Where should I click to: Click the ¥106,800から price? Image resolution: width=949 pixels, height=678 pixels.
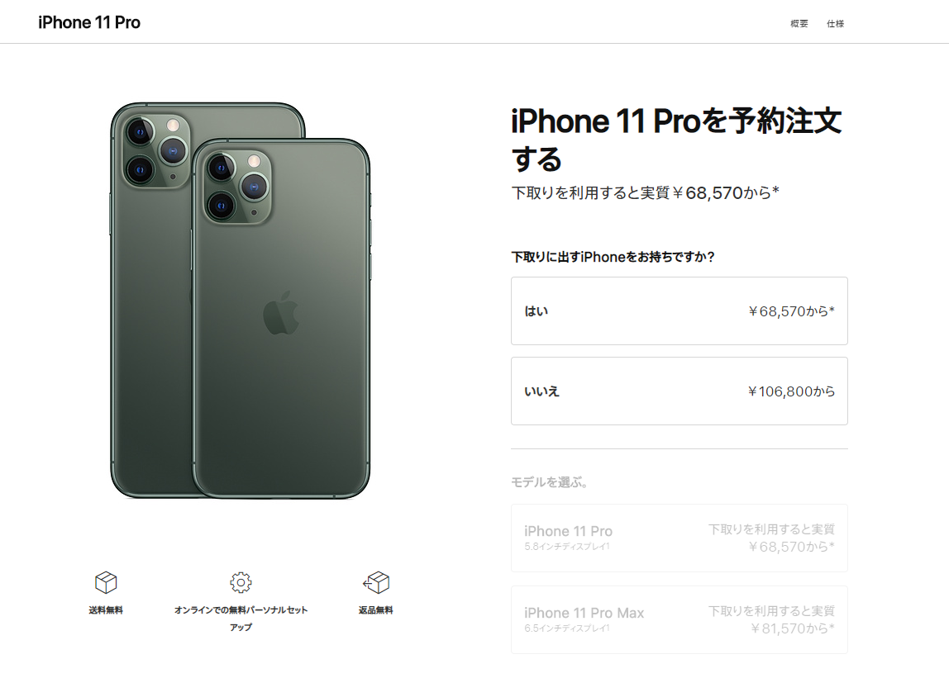pos(791,391)
